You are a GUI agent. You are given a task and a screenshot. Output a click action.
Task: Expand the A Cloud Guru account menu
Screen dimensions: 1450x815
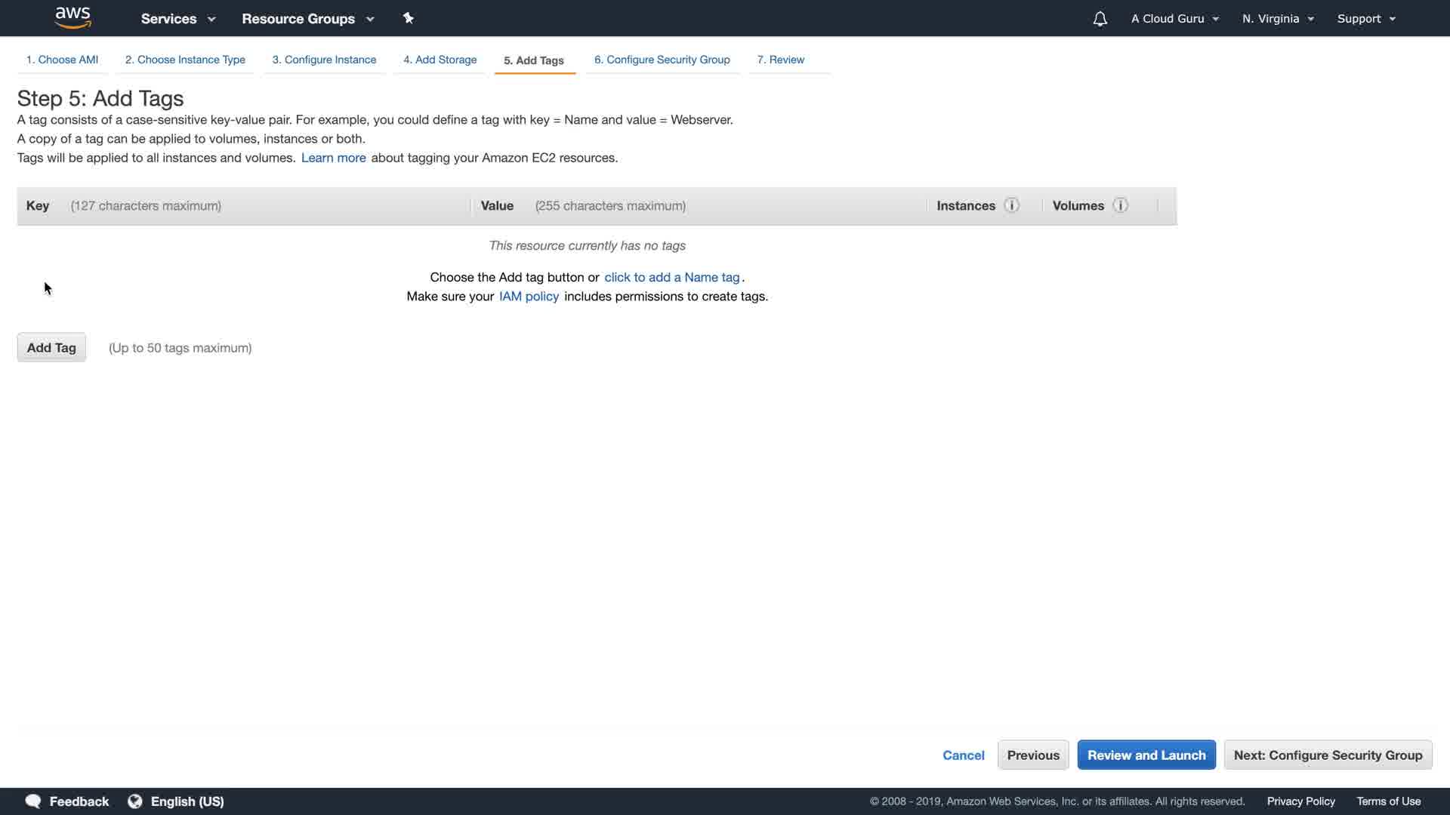[1174, 19]
